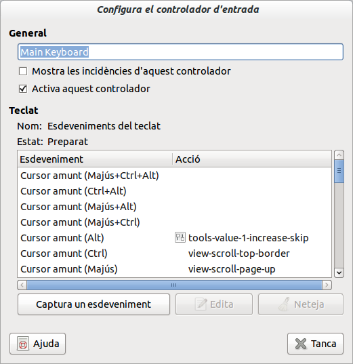Click the Ajuda help lifebuoy icon
The image size is (353, 364).
(x=23, y=344)
